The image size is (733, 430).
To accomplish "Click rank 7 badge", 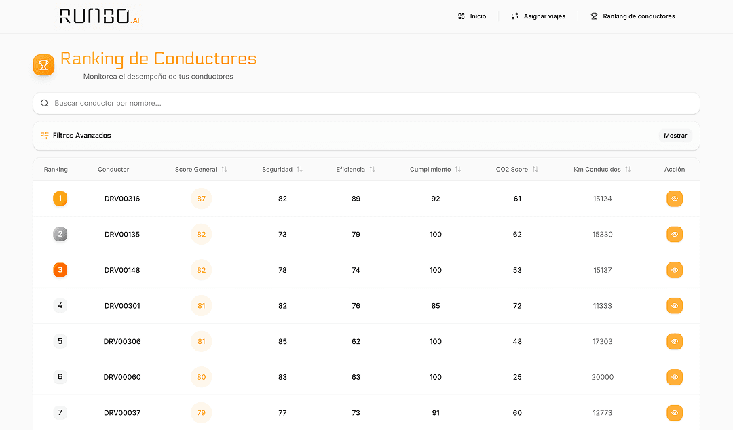I will [x=60, y=413].
